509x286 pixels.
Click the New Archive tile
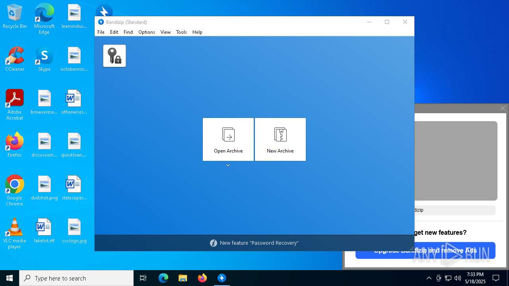pyautogui.click(x=280, y=139)
